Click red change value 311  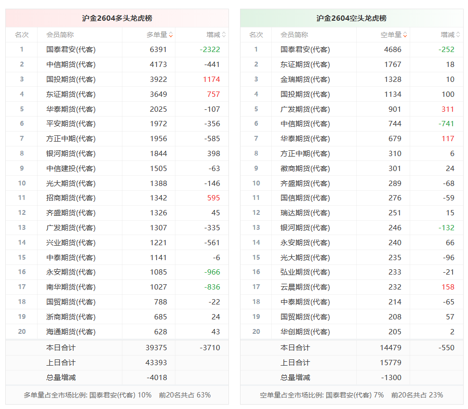pos(448,109)
